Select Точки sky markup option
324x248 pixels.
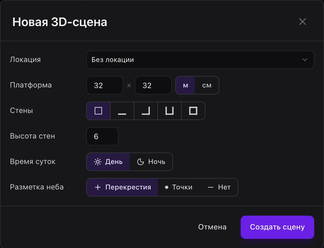click(178, 187)
